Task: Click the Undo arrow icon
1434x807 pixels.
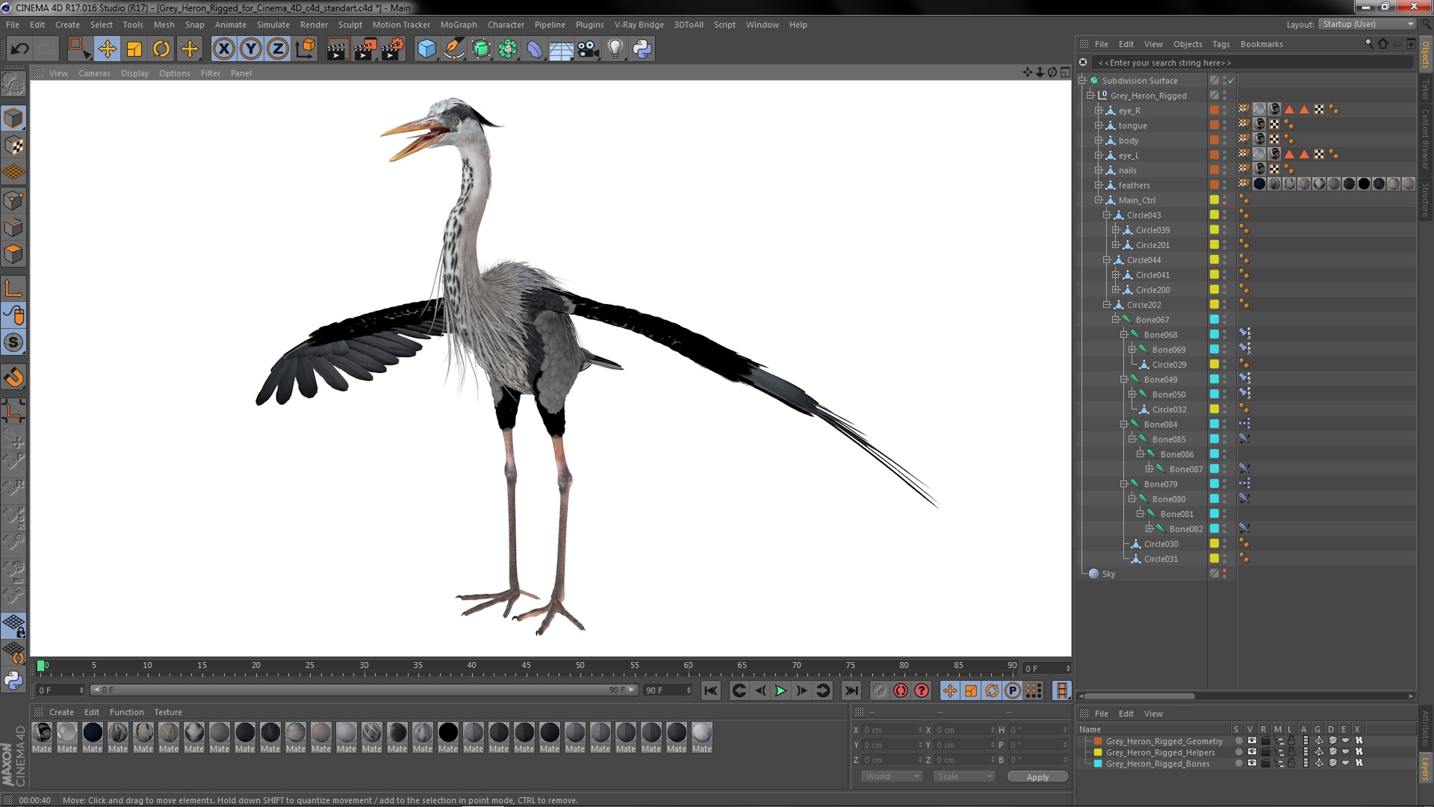Action: 19,49
